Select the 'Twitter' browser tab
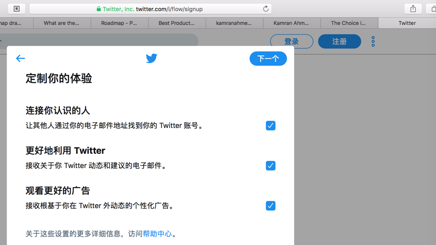Viewport: 436px width, 245px height. click(407, 23)
